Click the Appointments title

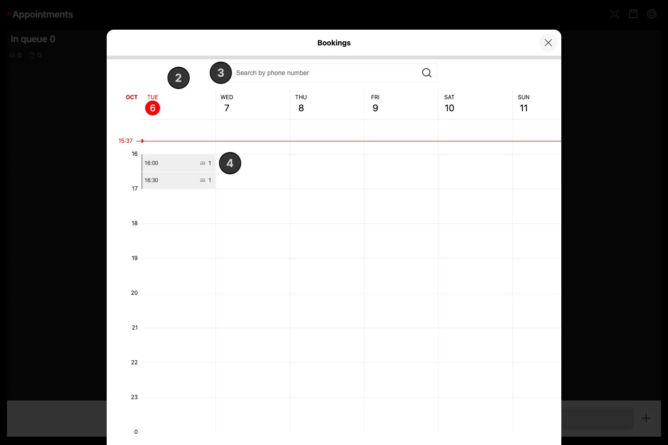point(43,14)
